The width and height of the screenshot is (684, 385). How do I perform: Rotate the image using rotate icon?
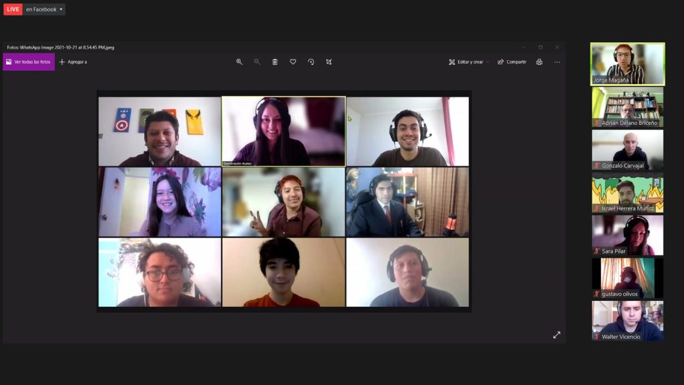(311, 62)
